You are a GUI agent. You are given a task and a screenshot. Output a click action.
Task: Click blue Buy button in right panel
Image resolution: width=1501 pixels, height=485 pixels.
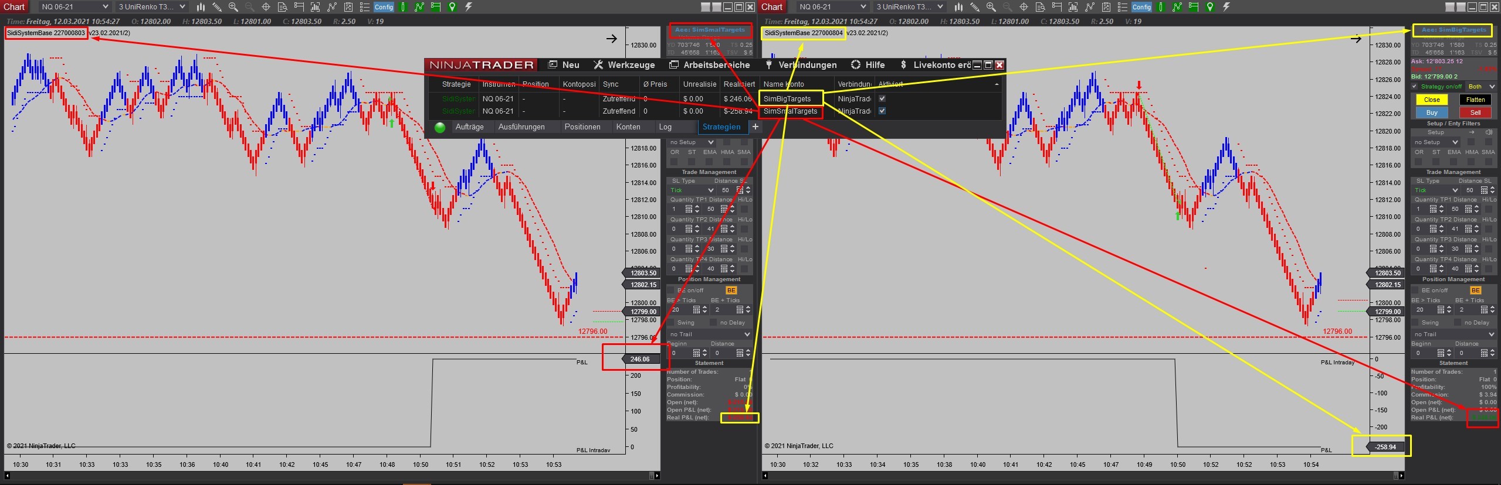(x=1432, y=112)
